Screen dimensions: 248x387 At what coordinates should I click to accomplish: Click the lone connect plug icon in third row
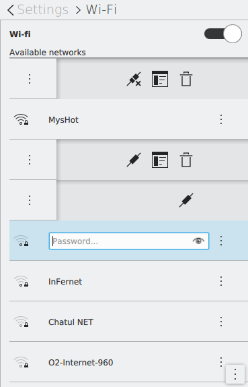186,200
